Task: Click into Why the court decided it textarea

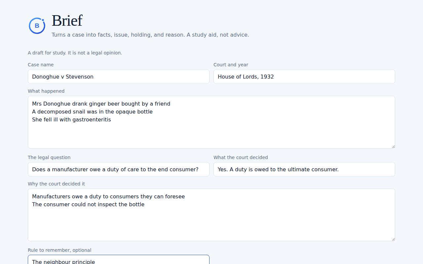Action: pyautogui.click(x=211, y=215)
